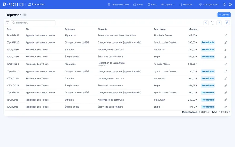Click the date 18/06/2026
Image resolution: width=235 pixels, height=147 pixels.
pyautogui.click(x=13, y=64)
